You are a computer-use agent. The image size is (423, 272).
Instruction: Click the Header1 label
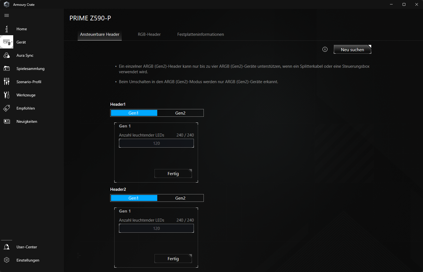click(118, 104)
